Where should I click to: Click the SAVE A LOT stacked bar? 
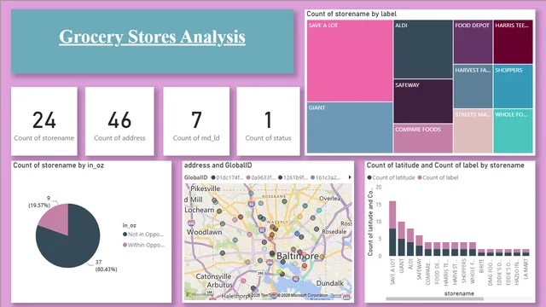[x=392, y=229]
